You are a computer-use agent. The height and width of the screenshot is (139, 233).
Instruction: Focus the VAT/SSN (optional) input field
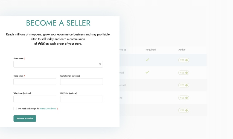81,99
